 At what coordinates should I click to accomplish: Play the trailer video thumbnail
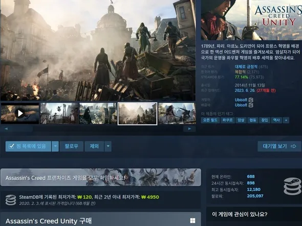pos(20,113)
